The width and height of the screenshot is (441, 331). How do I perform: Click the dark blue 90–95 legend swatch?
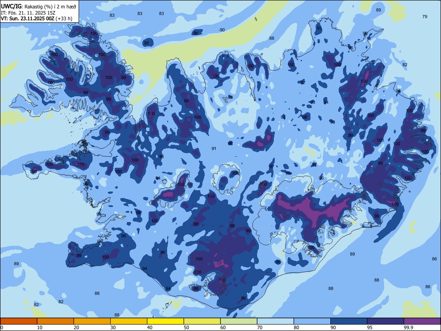click(x=349, y=321)
